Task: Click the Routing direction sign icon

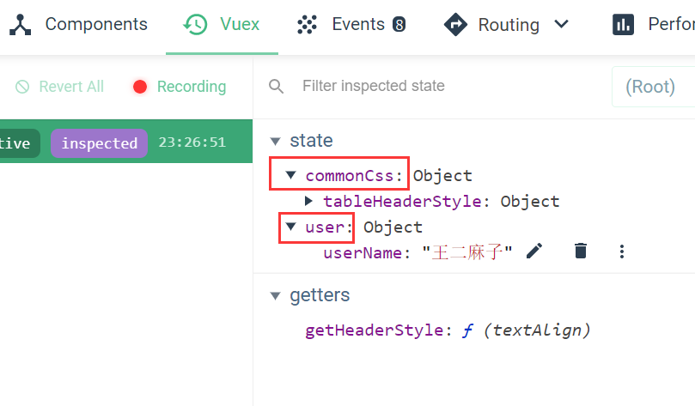Action: coord(455,25)
